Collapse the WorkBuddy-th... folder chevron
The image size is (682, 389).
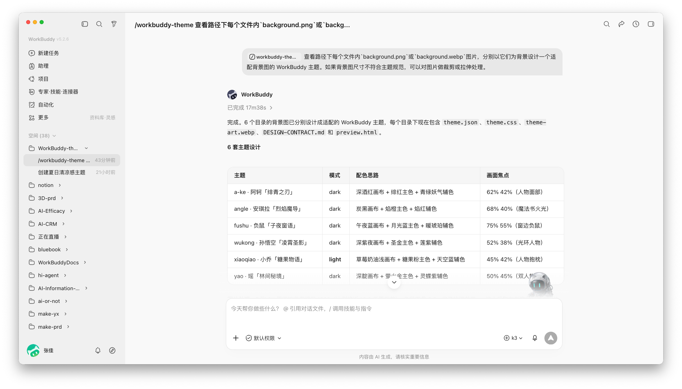point(86,148)
